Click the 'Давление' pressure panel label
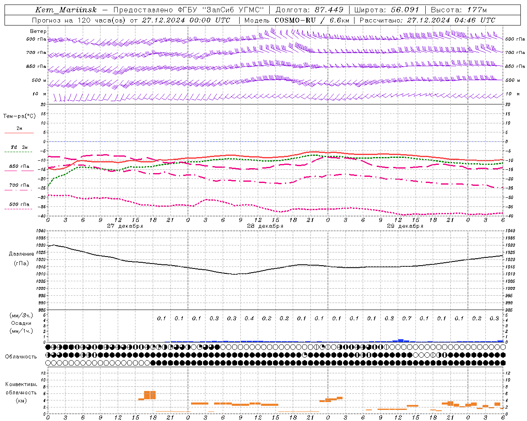The width and height of the screenshot is (527, 421). (x=21, y=254)
